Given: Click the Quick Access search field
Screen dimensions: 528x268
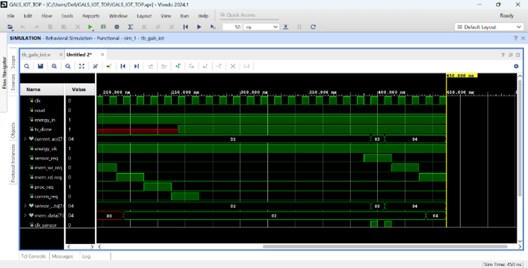Looking at the screenshot, I should coord(249,15).
